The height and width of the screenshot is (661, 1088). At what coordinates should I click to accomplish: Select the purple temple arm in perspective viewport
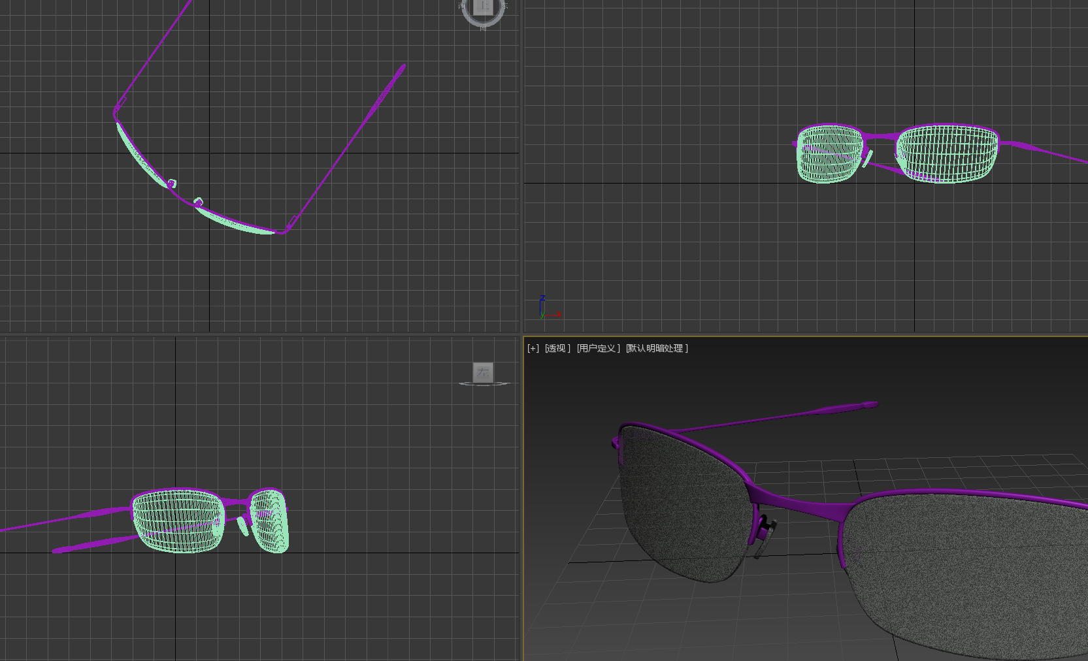tap(778, 418)
